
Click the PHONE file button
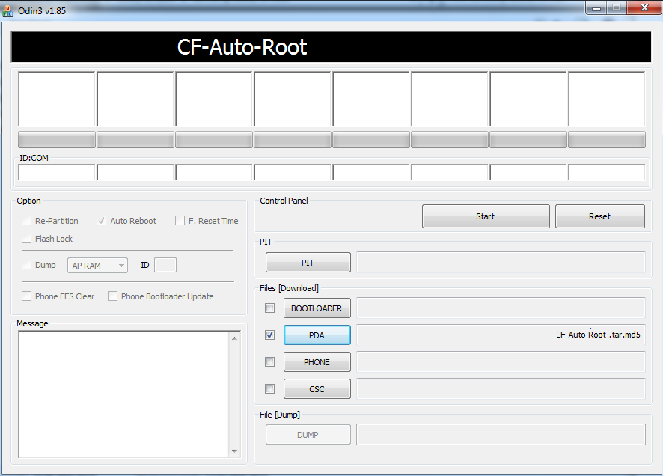317,362
